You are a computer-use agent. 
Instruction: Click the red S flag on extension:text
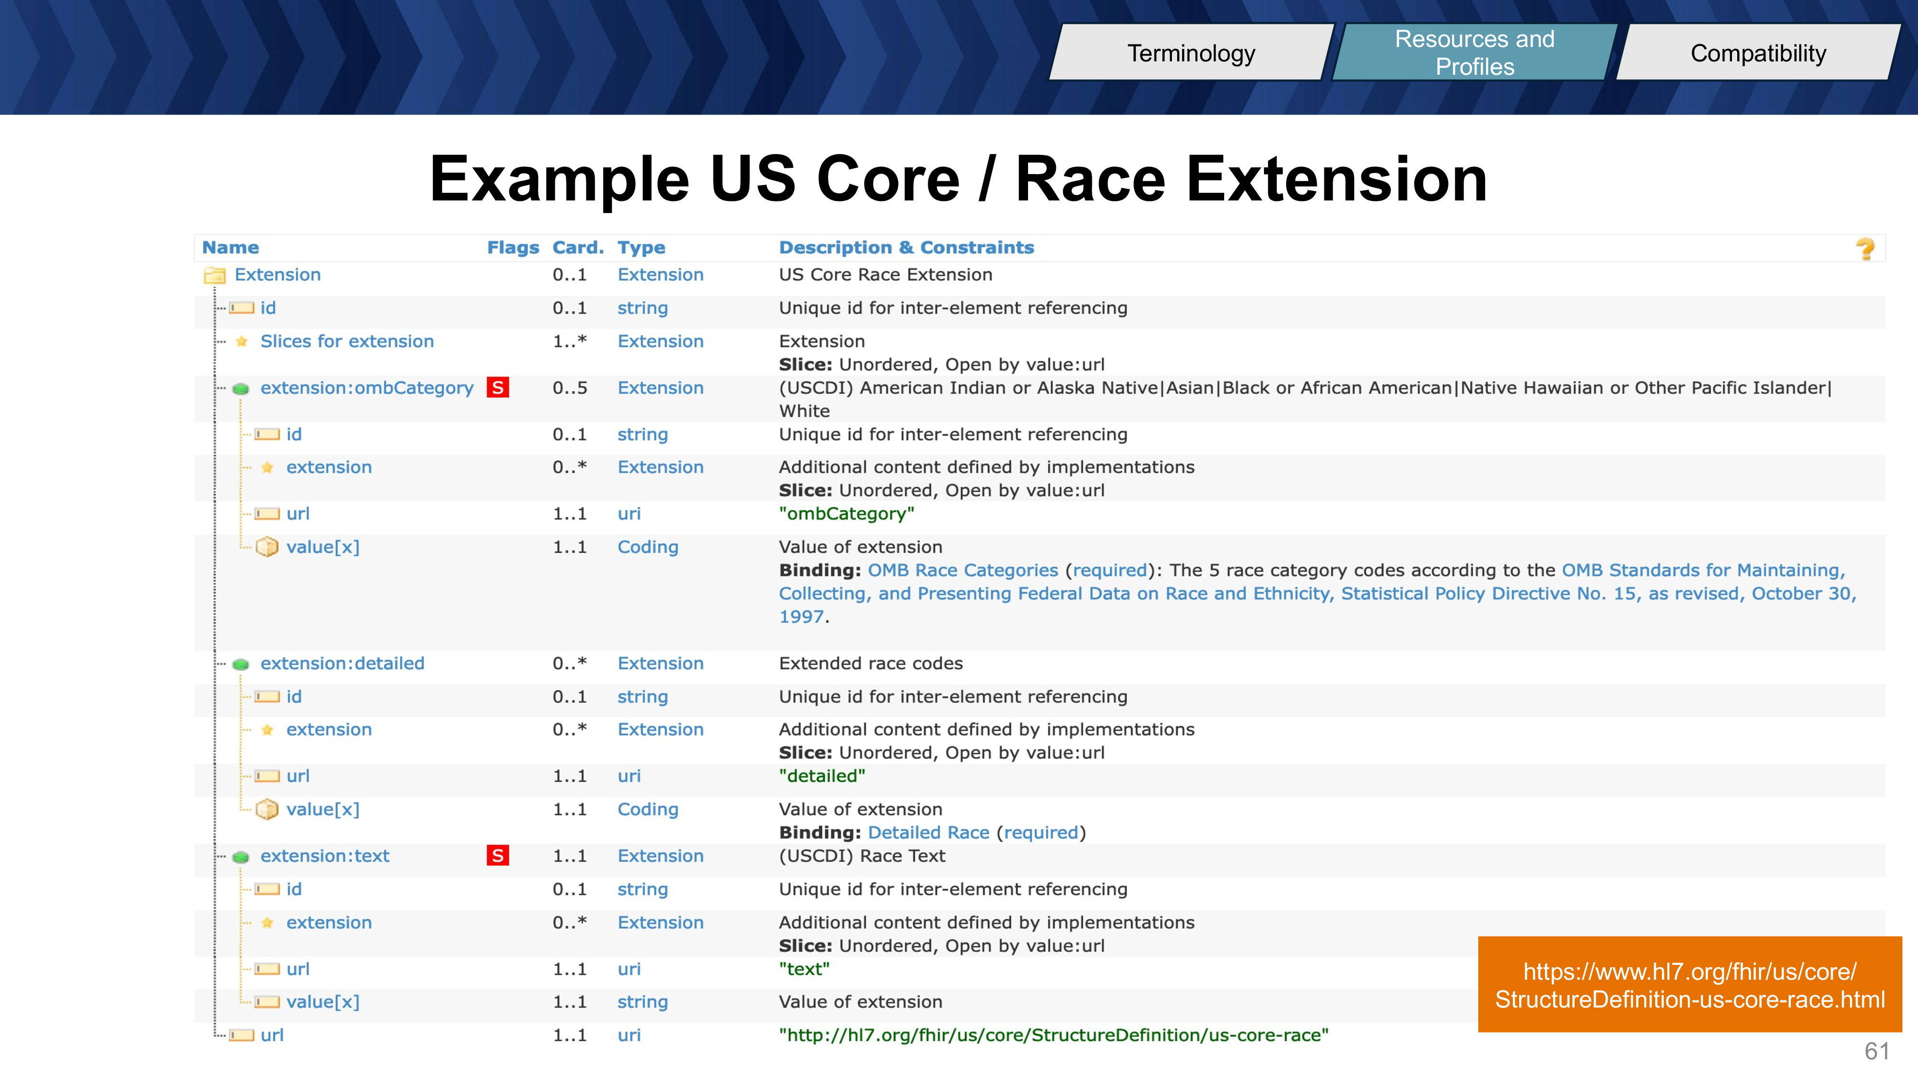click(x=497, y=856)
